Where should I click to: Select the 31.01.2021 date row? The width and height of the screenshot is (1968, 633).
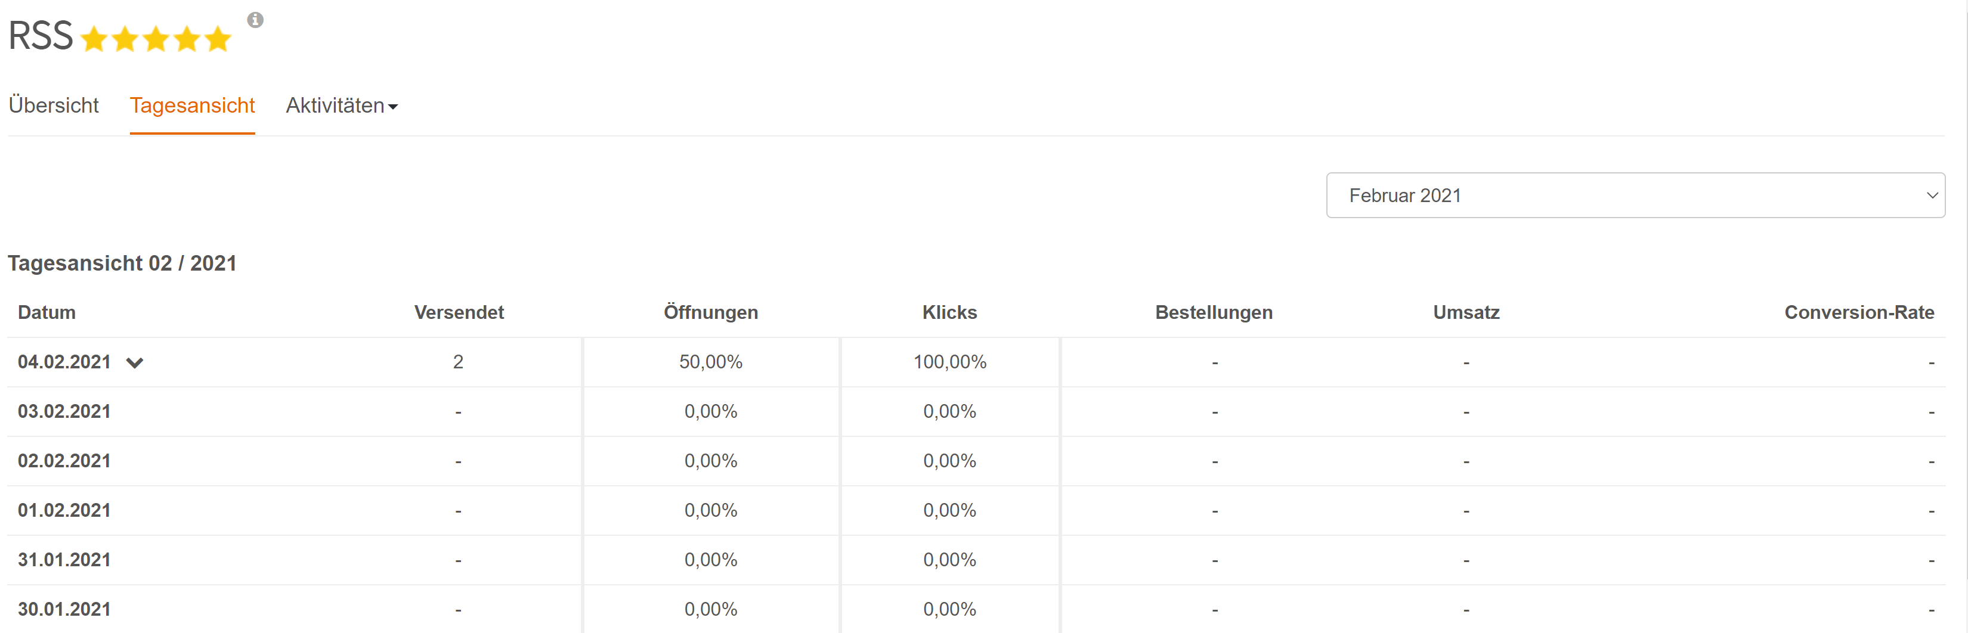coord(976,560)
